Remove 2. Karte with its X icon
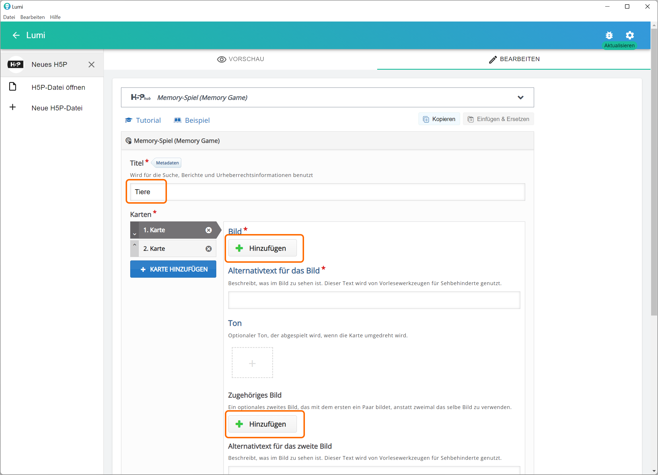Screen dimensions: 658x475 [209, 249]
